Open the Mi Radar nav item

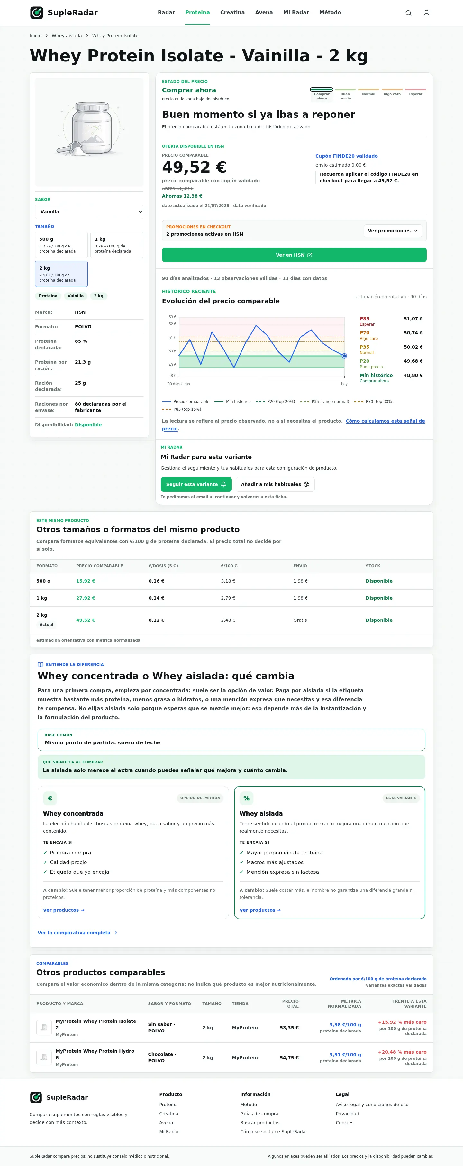coord(296,13)
